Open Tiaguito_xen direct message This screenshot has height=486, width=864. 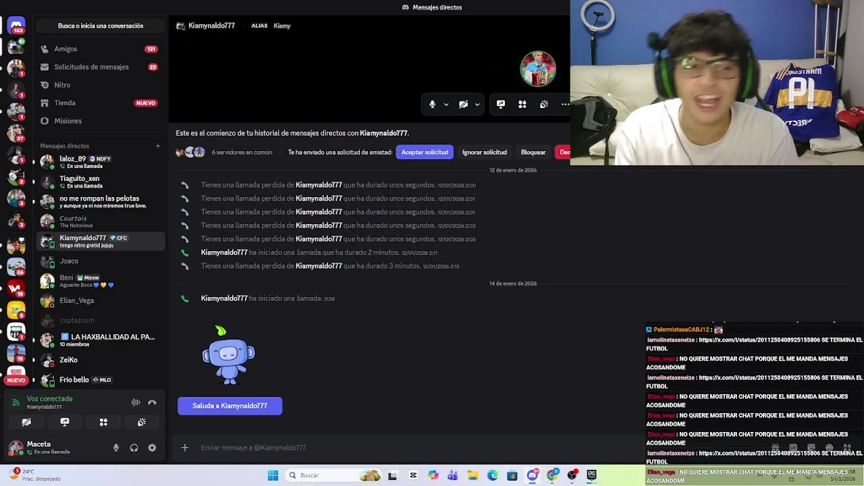pos(100,182)
